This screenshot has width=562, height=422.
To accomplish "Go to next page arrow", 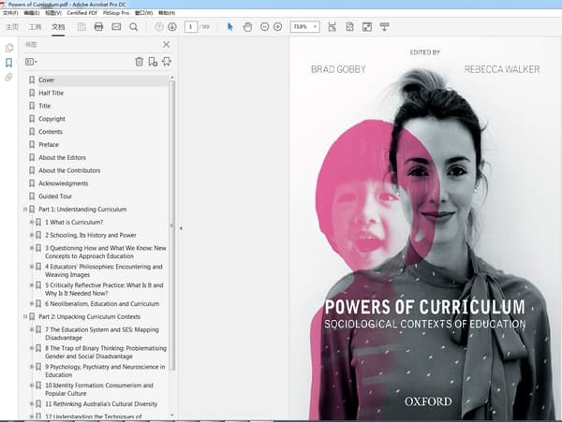I will 172,27.
